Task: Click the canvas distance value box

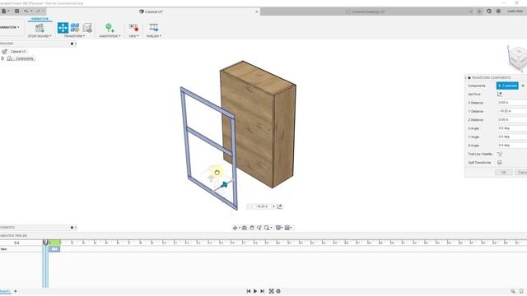Action: click(x=262, y=206)
